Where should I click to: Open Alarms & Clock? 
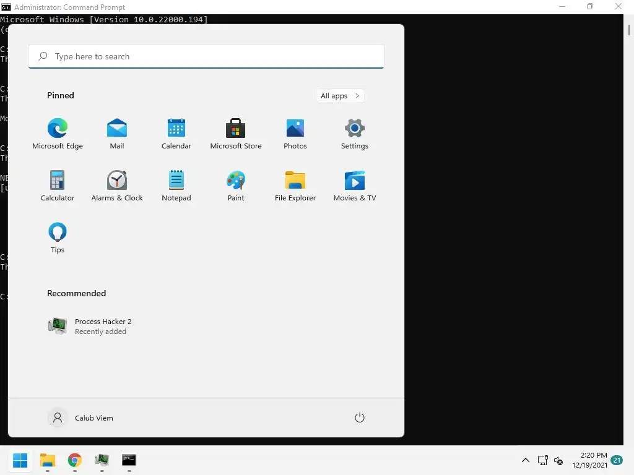(x=117, y=186)
